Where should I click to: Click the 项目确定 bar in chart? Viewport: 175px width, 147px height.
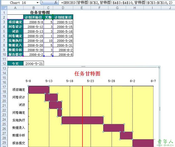tap(39, 90)
